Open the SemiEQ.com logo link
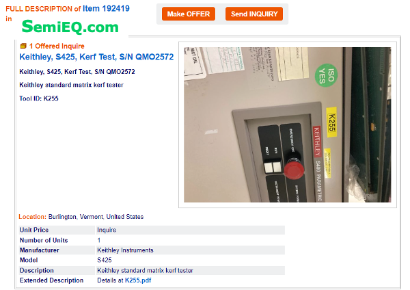The height and width of the screenshot is (290, 410). tap(70, 27)
